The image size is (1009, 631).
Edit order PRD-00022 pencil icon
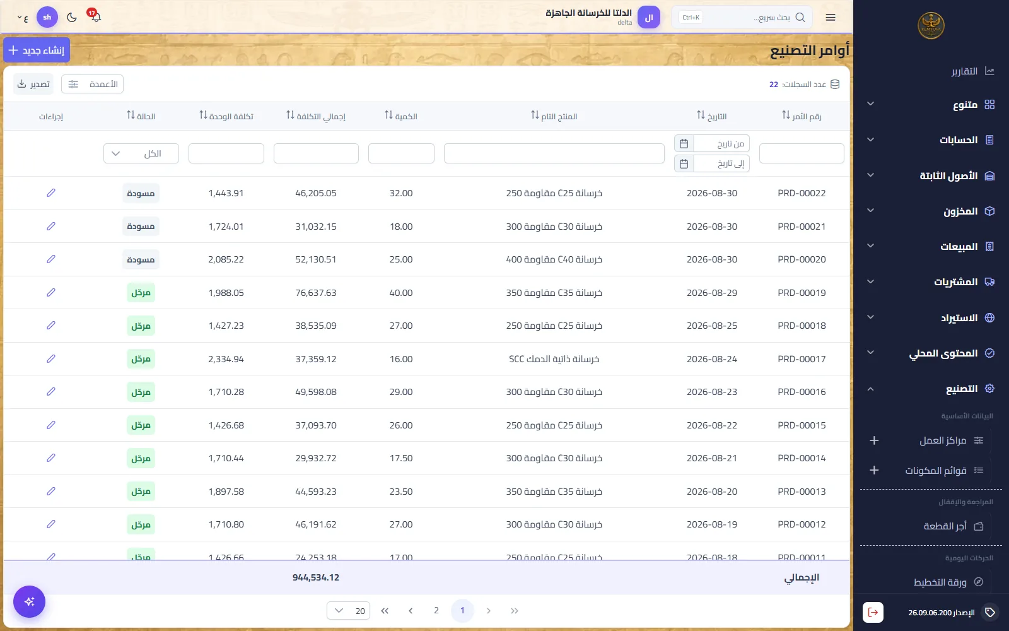pos(51,193)
